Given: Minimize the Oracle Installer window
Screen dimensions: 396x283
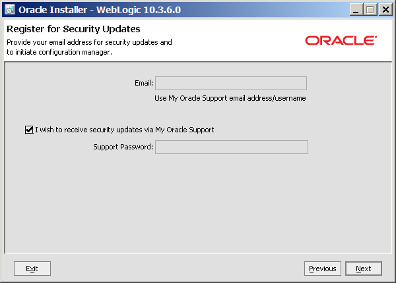Looking at the screenshot, I should click(356, 10).
